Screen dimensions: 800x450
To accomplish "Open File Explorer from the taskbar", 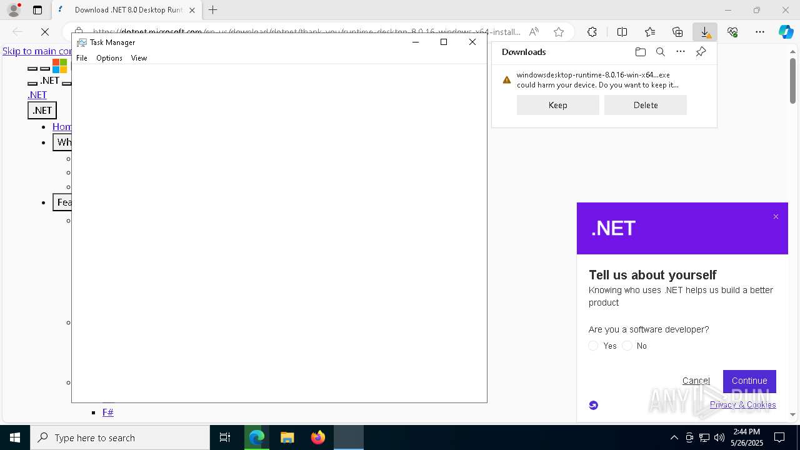I will coord(287,437).
